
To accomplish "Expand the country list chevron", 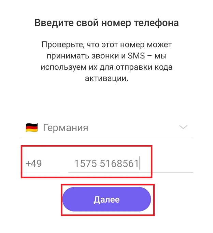I will point(183,127).
